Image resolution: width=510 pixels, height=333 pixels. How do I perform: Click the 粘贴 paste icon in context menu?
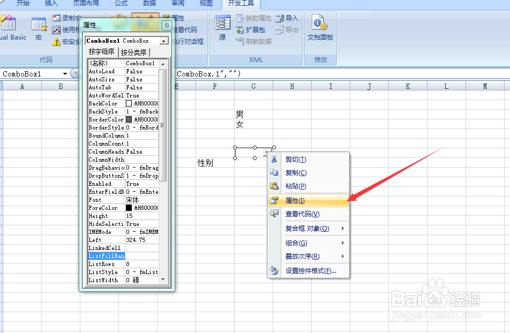(274, 186)
